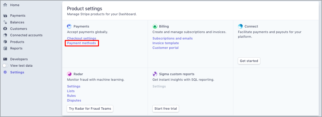This screenshot has height=117, width=322.
Task: Open Home in the sidebar
Action: pyautogui.click(x=15, y=5)
